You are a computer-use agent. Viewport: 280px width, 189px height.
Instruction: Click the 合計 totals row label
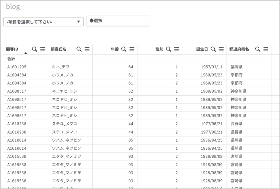(x=11, y=59)
